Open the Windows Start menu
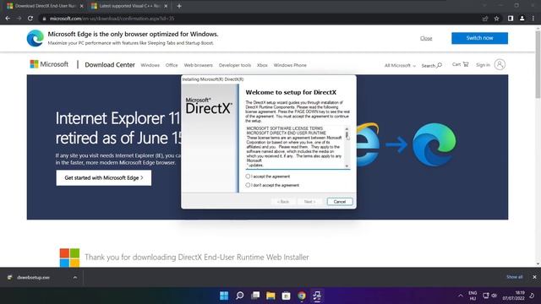The height and width of the screenshot is (304, 541). click(224, 296)
